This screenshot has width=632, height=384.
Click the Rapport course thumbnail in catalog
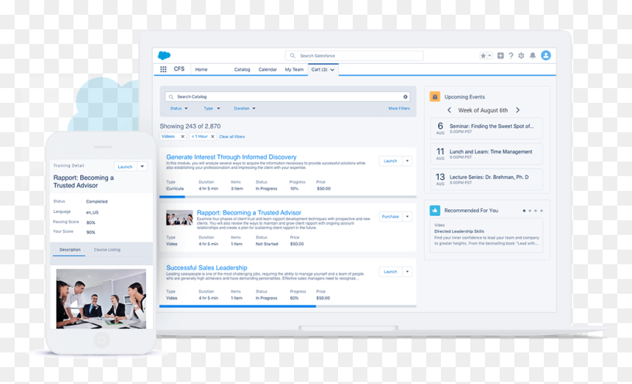click(x=179, y=218)
